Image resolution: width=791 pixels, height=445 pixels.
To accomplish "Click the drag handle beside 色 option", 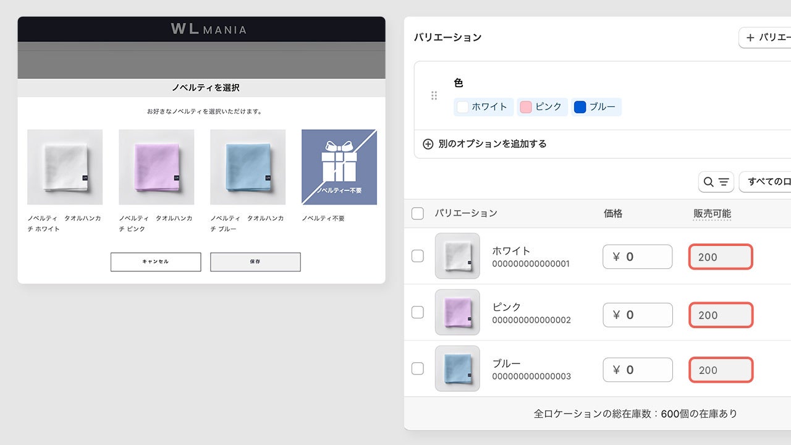I will coord(434,95).
